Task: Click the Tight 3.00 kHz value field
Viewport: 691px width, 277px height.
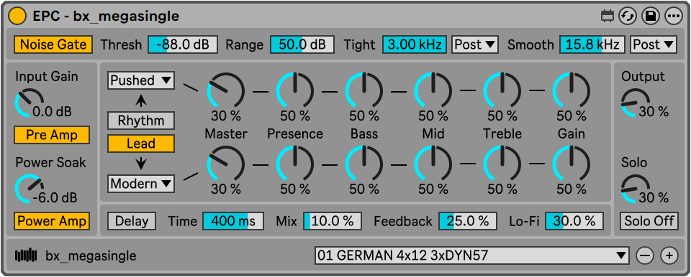Action: [x=415, y=44]
